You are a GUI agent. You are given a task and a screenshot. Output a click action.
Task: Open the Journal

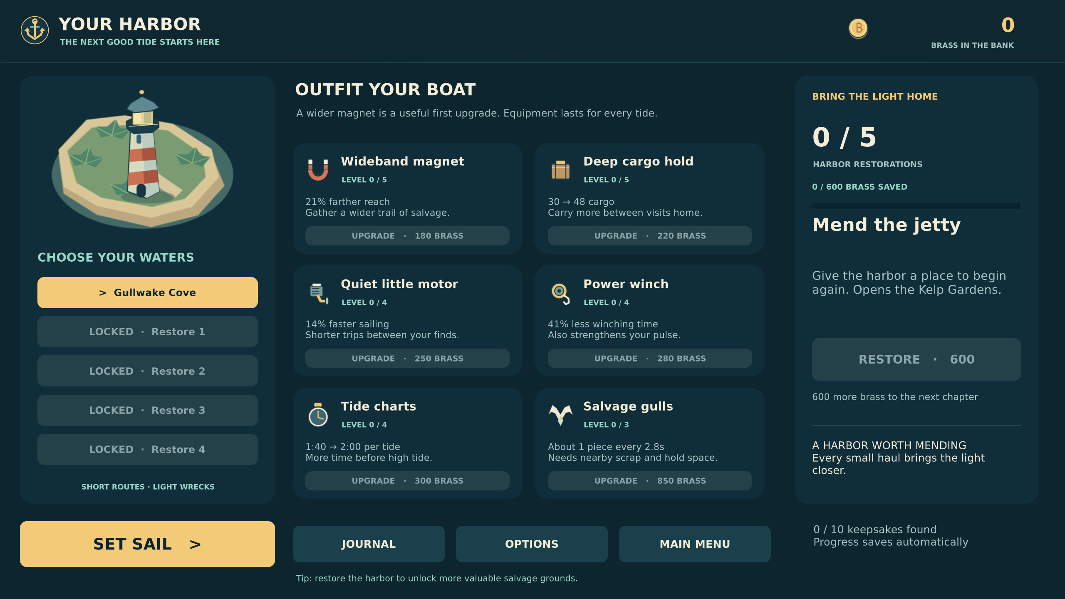pos(369,544)
